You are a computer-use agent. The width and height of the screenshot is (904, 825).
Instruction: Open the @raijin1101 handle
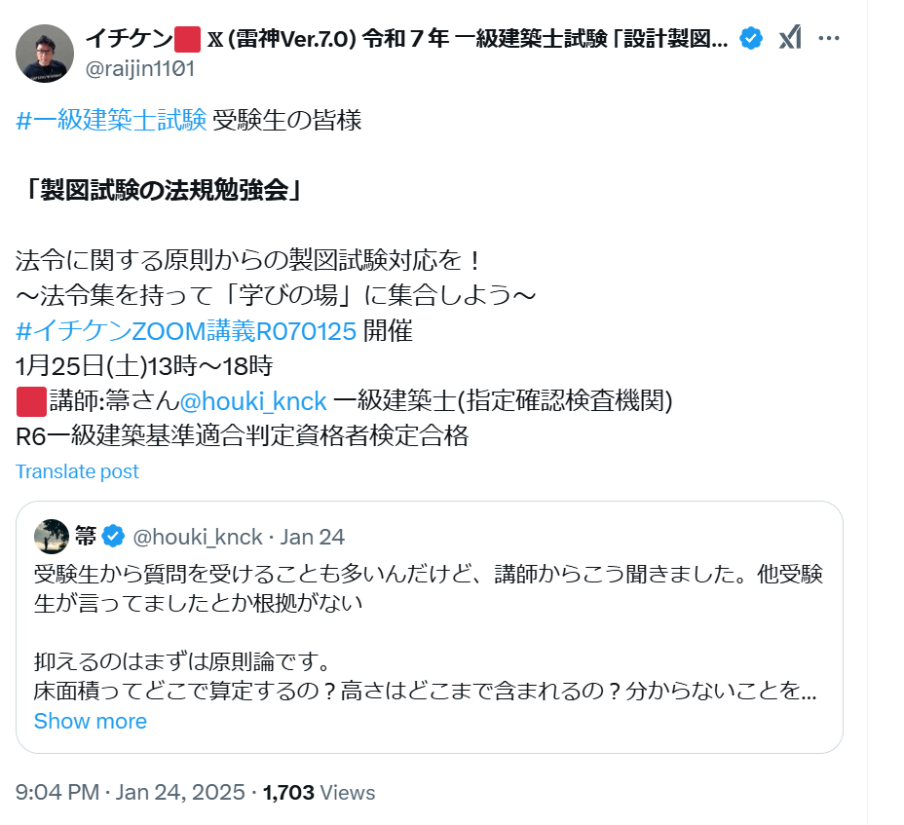click(140, 68)
